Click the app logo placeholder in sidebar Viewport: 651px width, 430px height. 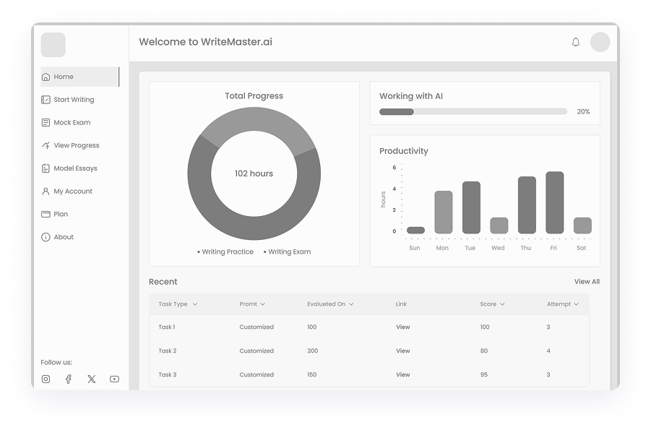coord(53,45)
